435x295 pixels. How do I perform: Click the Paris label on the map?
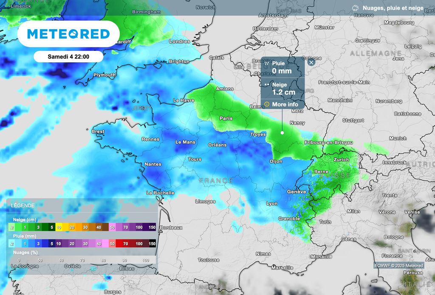point(226,118)
